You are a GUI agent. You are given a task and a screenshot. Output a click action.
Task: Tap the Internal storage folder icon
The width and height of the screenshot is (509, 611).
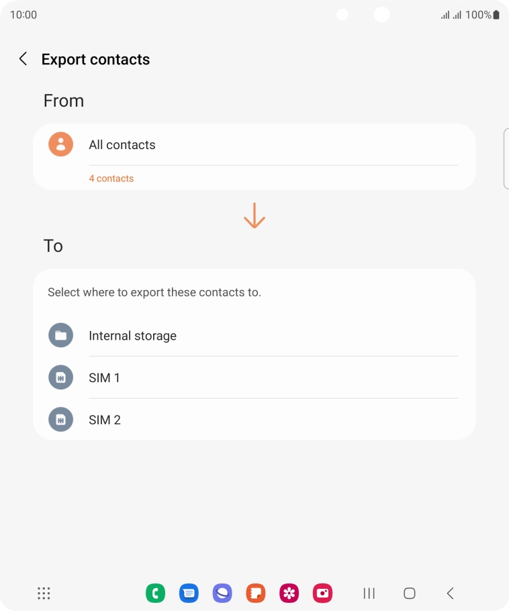click(x=60, y=336)
